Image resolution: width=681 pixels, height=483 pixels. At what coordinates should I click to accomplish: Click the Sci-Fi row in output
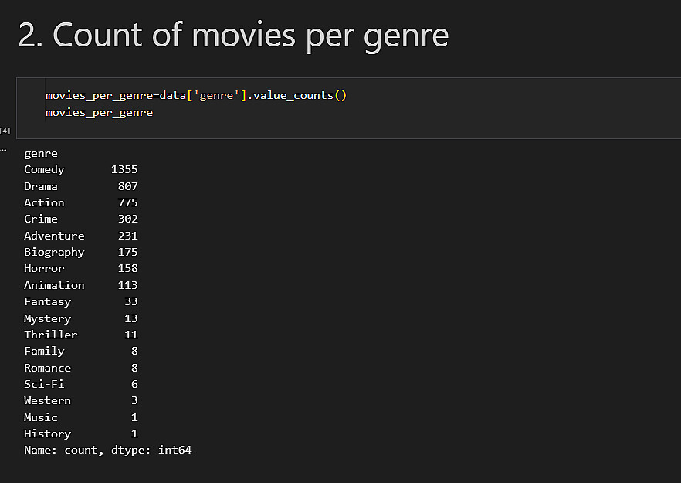click(x=44, y=384)
